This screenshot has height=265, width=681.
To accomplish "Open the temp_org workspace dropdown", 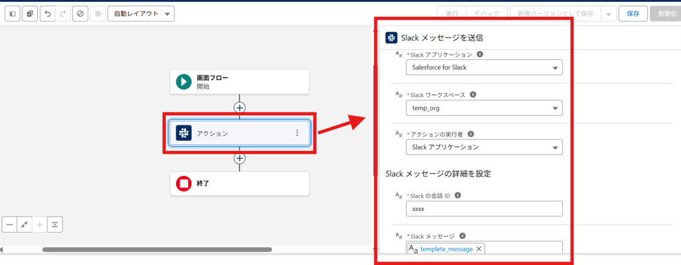I will (484, 108).
